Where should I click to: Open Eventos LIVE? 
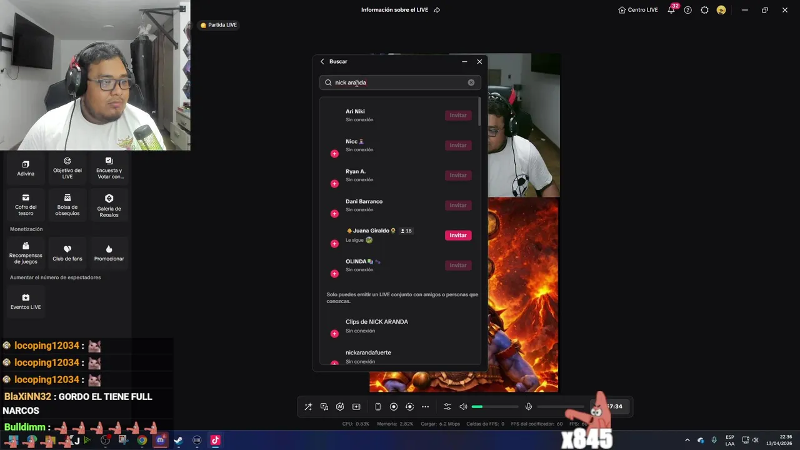pos(26,301)
